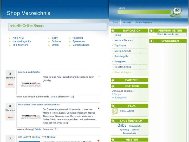Click the arrow icon beside Meisten header
This screenshot has width=189, height=142.
[x=113, y=140]
